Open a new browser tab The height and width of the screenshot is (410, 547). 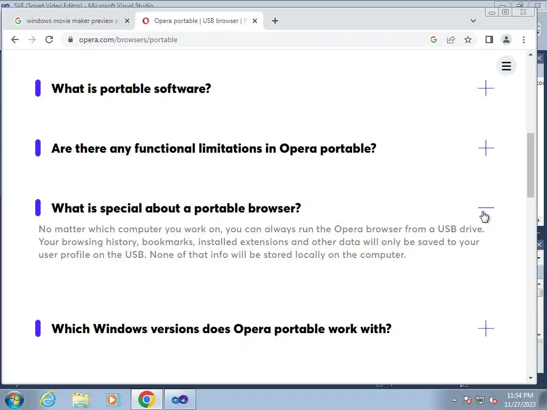click(275, 21)
